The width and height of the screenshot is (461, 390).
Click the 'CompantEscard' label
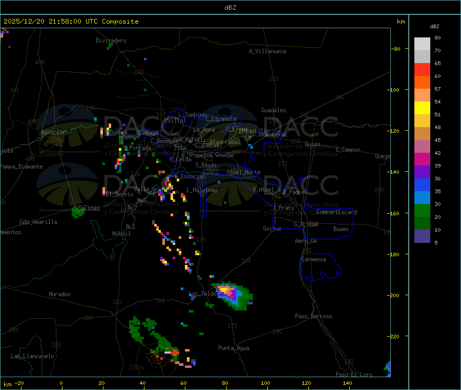[337, 212]
